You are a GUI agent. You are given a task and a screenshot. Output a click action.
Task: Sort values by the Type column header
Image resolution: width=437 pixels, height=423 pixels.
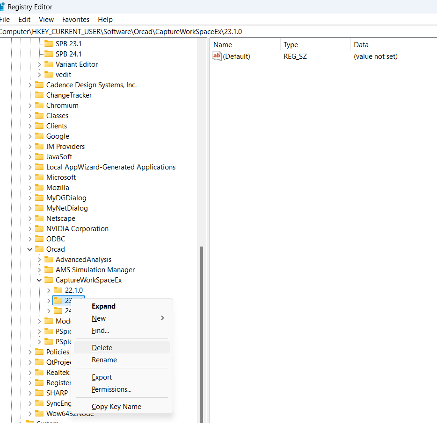[x=291, y=45]
